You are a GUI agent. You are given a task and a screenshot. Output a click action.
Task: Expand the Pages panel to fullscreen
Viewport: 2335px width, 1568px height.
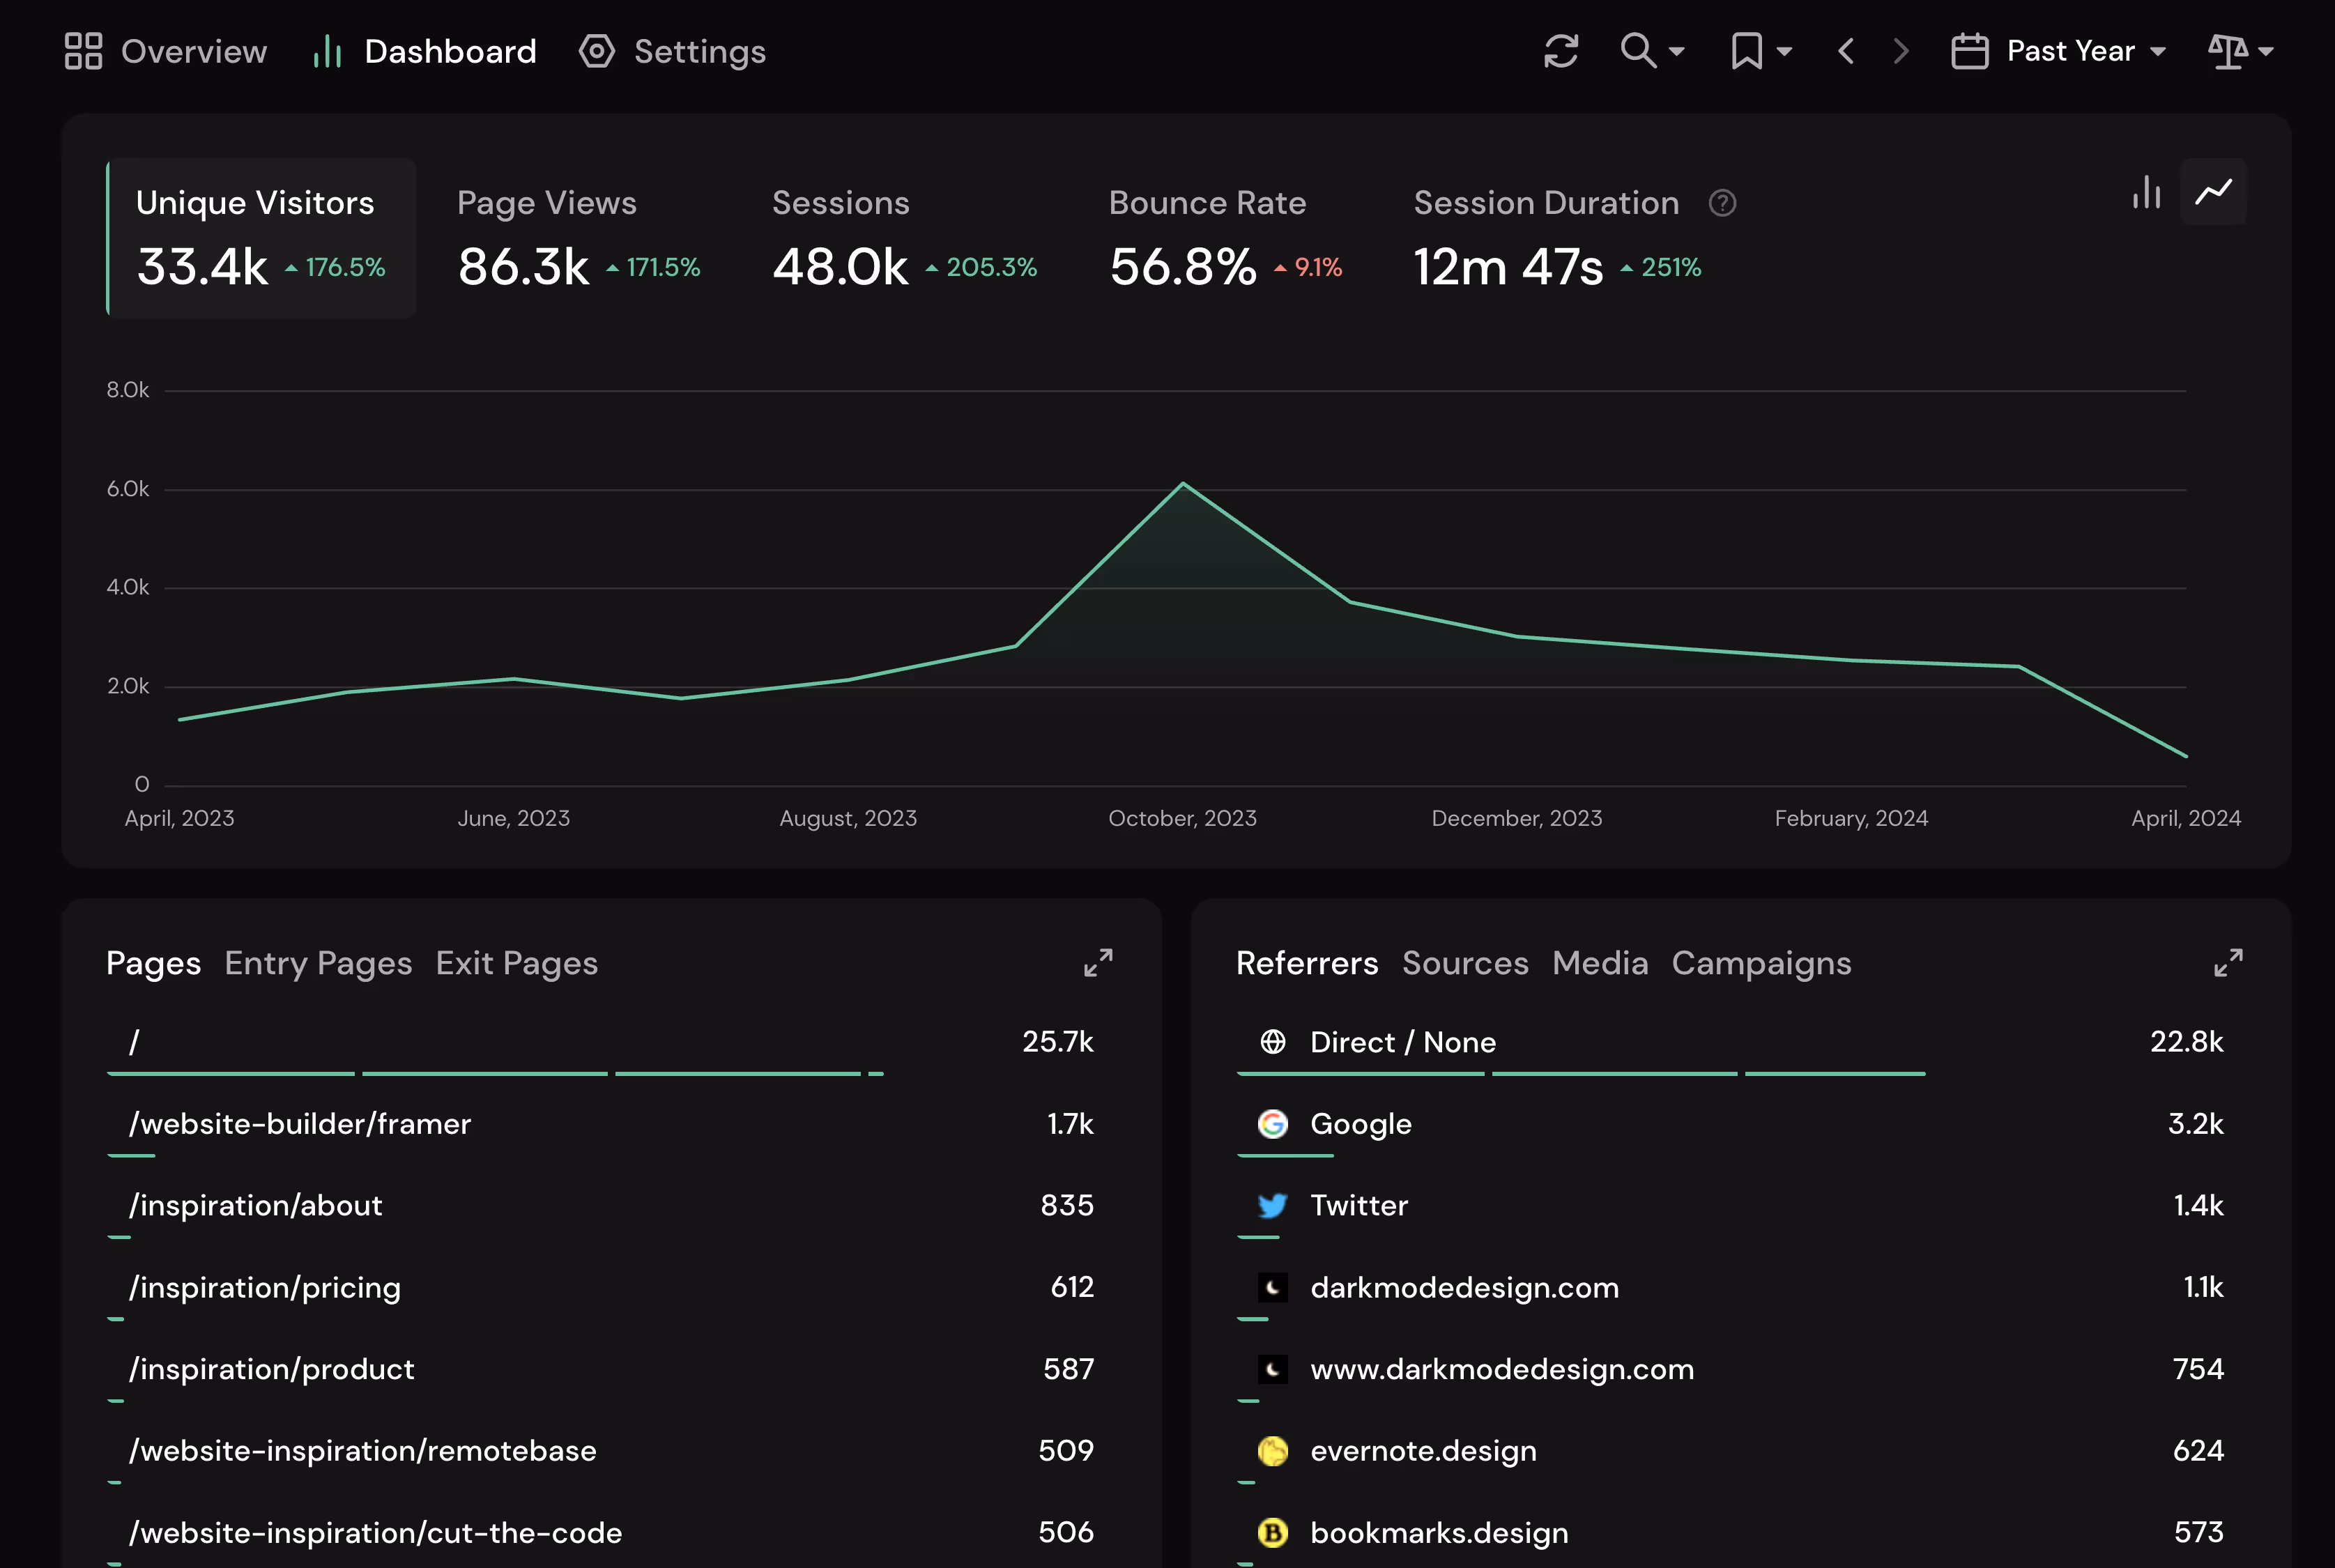click(x=1098, y=963)
